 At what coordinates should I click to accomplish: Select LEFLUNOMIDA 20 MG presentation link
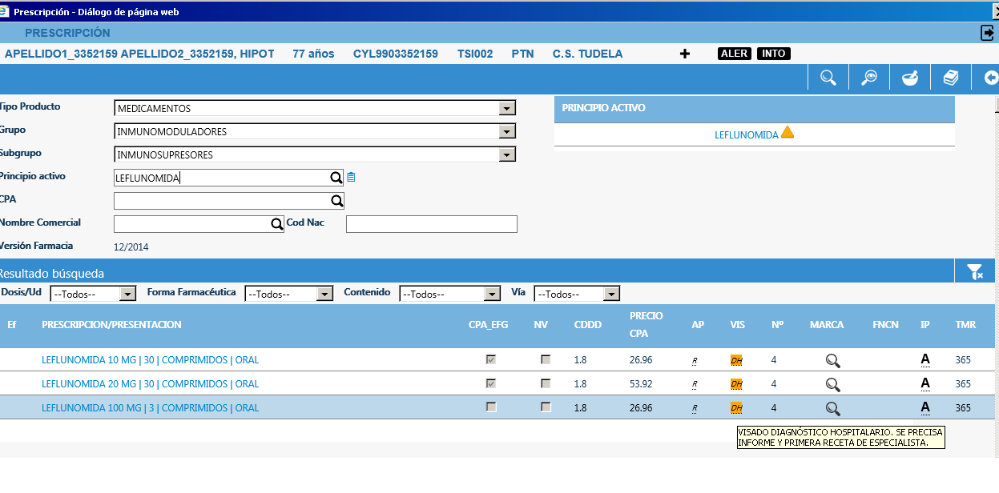click(150, 384)
